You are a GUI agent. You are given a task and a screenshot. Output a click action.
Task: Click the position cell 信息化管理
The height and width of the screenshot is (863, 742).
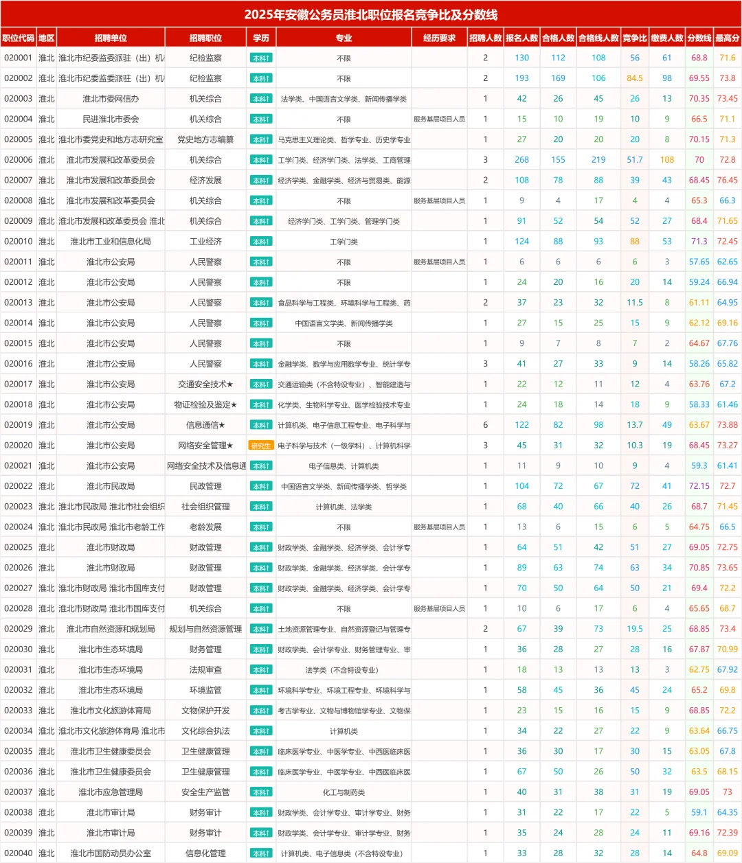pyautogui.click(x=205, y=853)
